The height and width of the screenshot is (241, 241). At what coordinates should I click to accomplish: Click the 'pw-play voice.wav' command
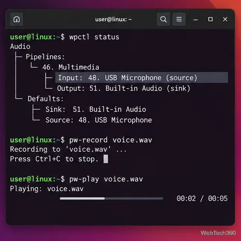point(106,179)
